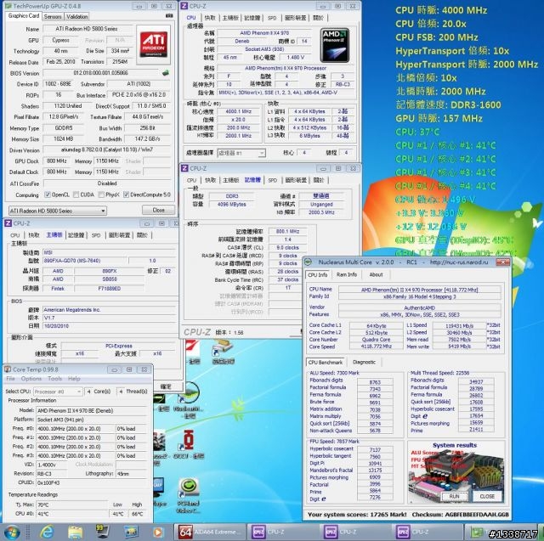The height and width of the screenshot is (541, 544).
Task: Switch to AIDA64 Extreme taskbar button
Action: coord(210,532)
